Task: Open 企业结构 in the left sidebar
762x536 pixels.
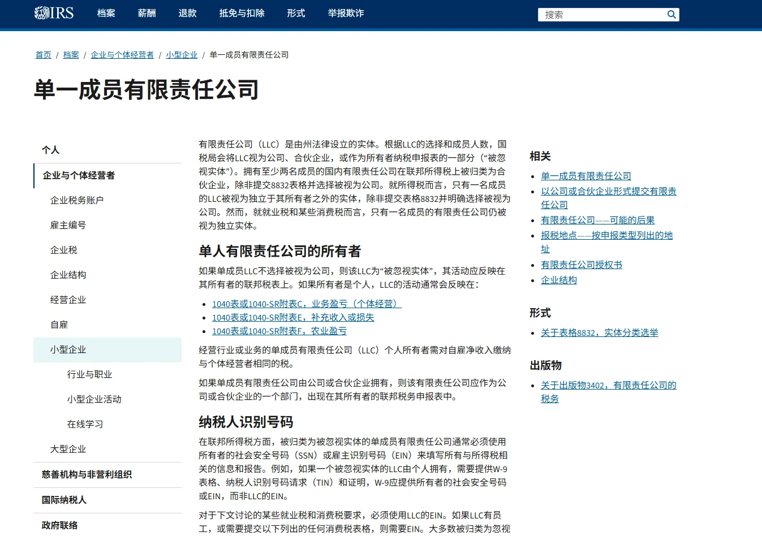Action: (107, 275)
